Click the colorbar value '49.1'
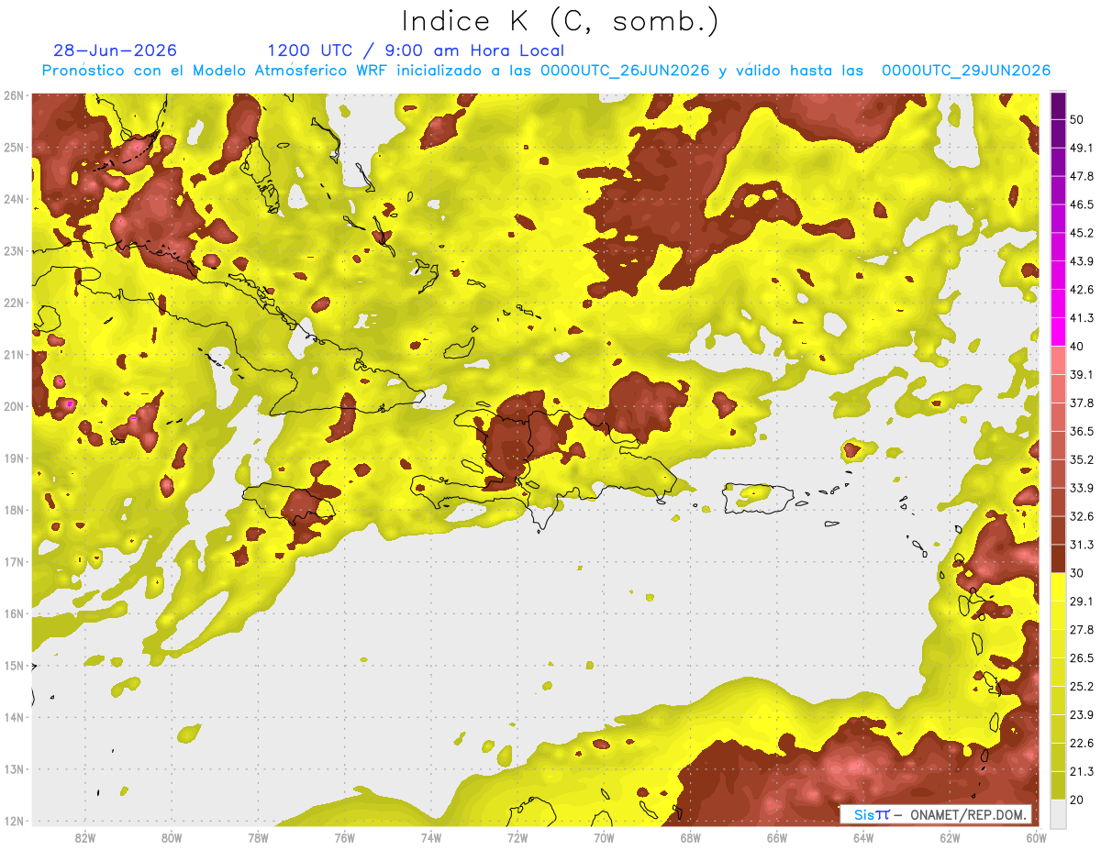1101x850 pixels. (1082, 148)
